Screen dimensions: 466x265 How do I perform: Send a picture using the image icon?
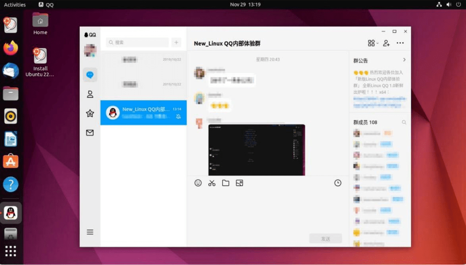click(239, 183)
